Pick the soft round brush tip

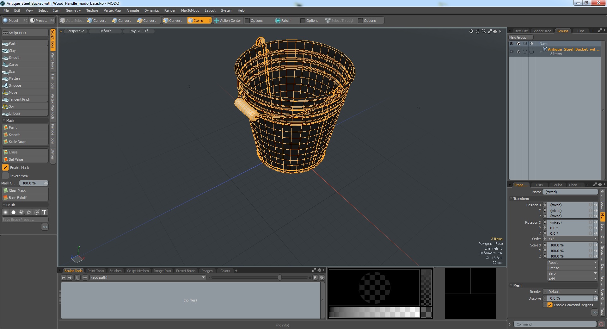pos(5,212)
